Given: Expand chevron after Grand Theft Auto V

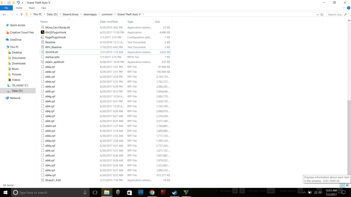Looking at the screenshot, I should coord(143,14).
